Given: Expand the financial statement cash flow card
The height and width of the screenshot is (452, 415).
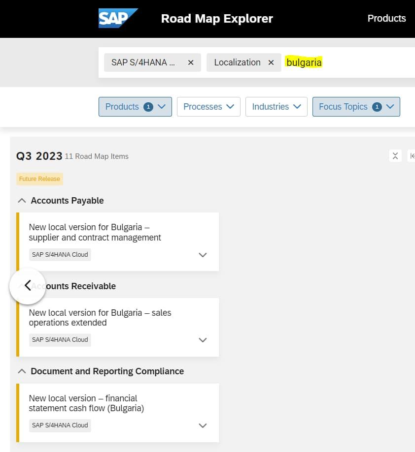Looking at the screenshot, I should click(x=203, y=425).
